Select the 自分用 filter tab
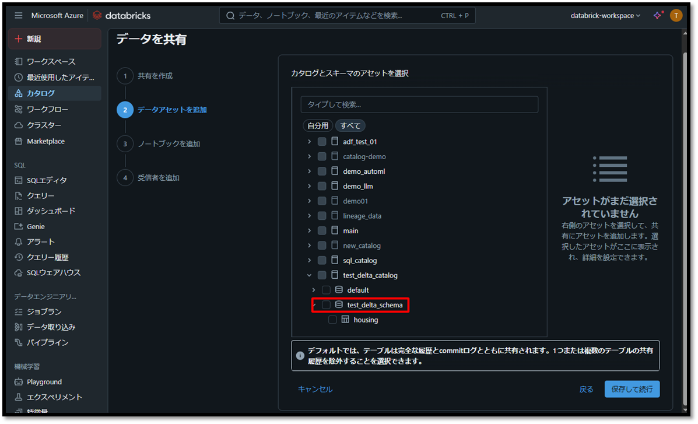 pyautogui.click(x=318, y=125)
